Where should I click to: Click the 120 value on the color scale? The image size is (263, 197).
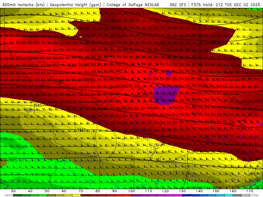[x=165, y=191]
